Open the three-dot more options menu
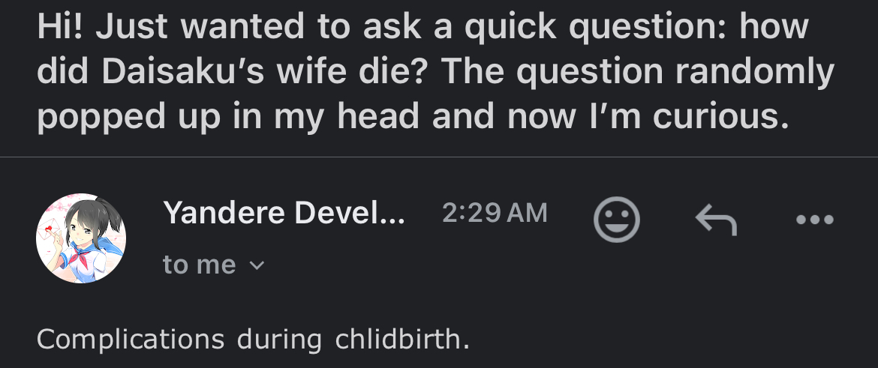 815,220
